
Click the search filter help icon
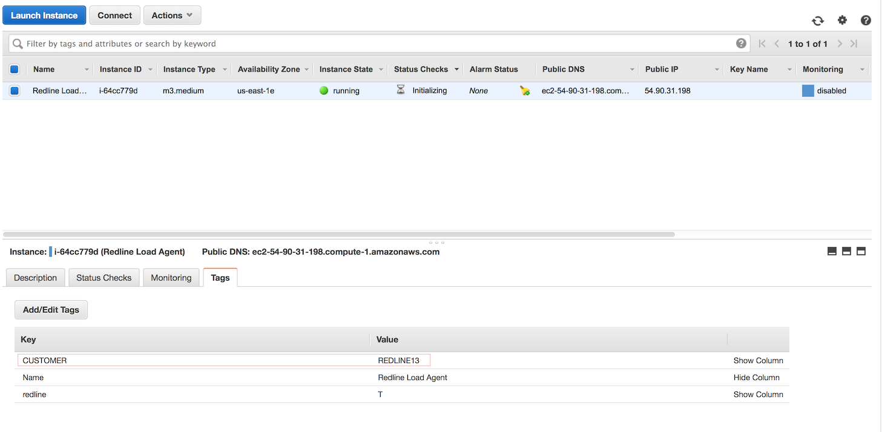click(x=741, y=44)
